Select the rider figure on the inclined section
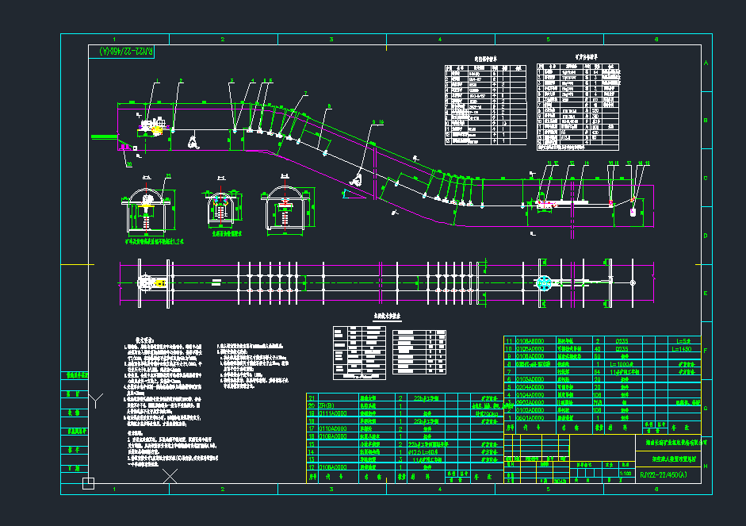Screen dimensions: 746x526 (357, 181)
